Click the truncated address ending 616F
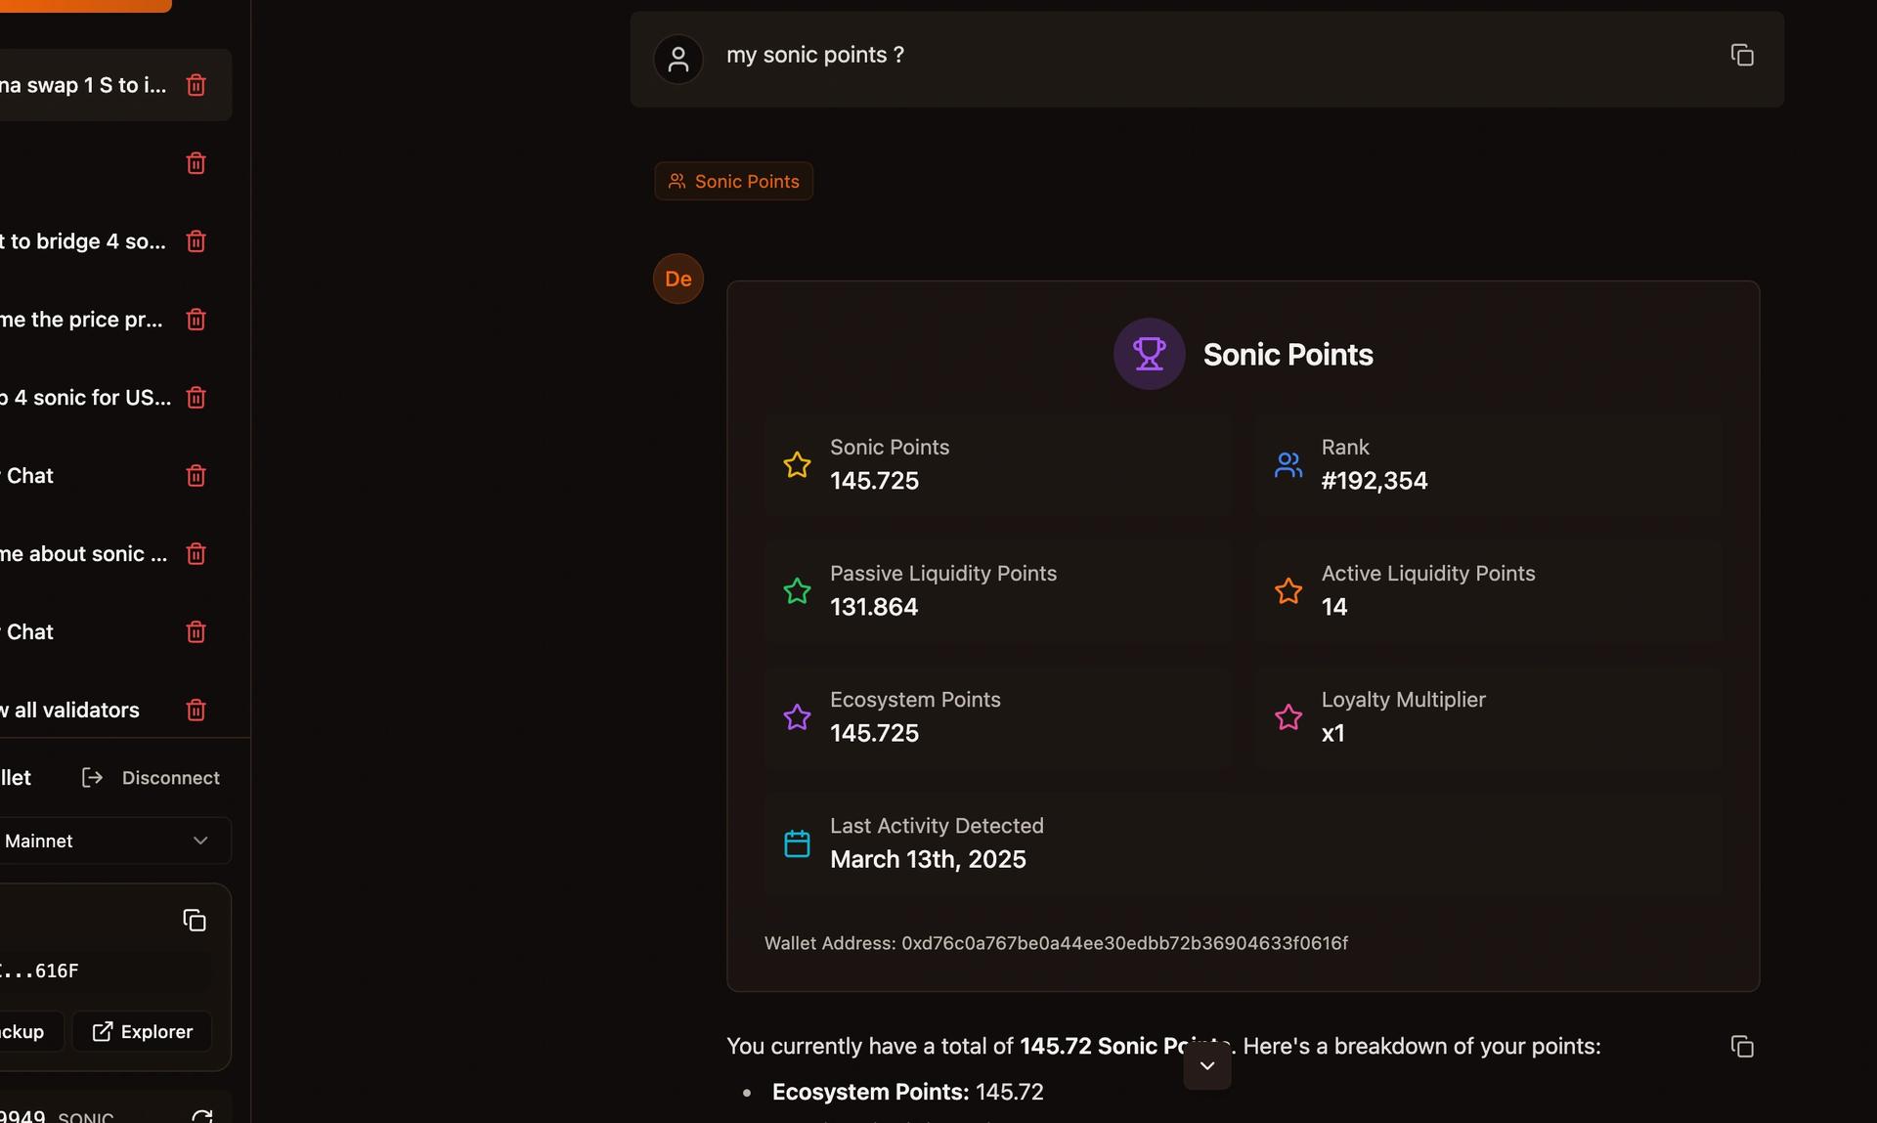Screen dimensions: 1877x1123 click(x=39, y=971)
